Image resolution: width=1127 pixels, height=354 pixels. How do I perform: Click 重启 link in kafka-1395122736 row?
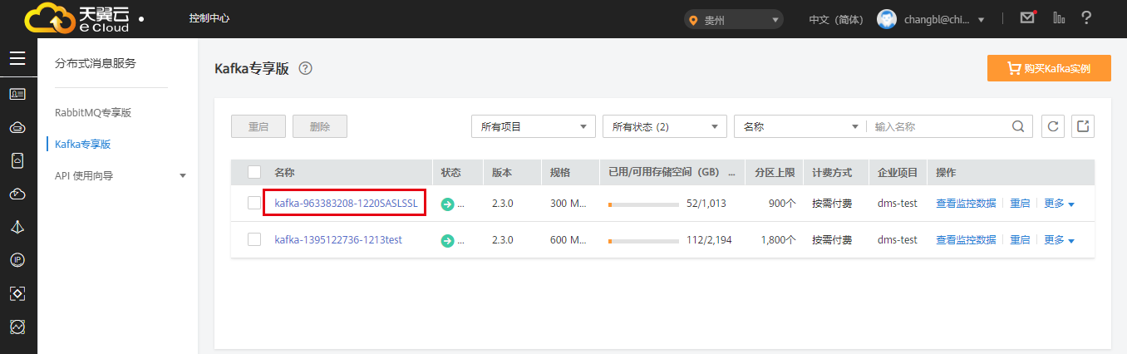1020,240
